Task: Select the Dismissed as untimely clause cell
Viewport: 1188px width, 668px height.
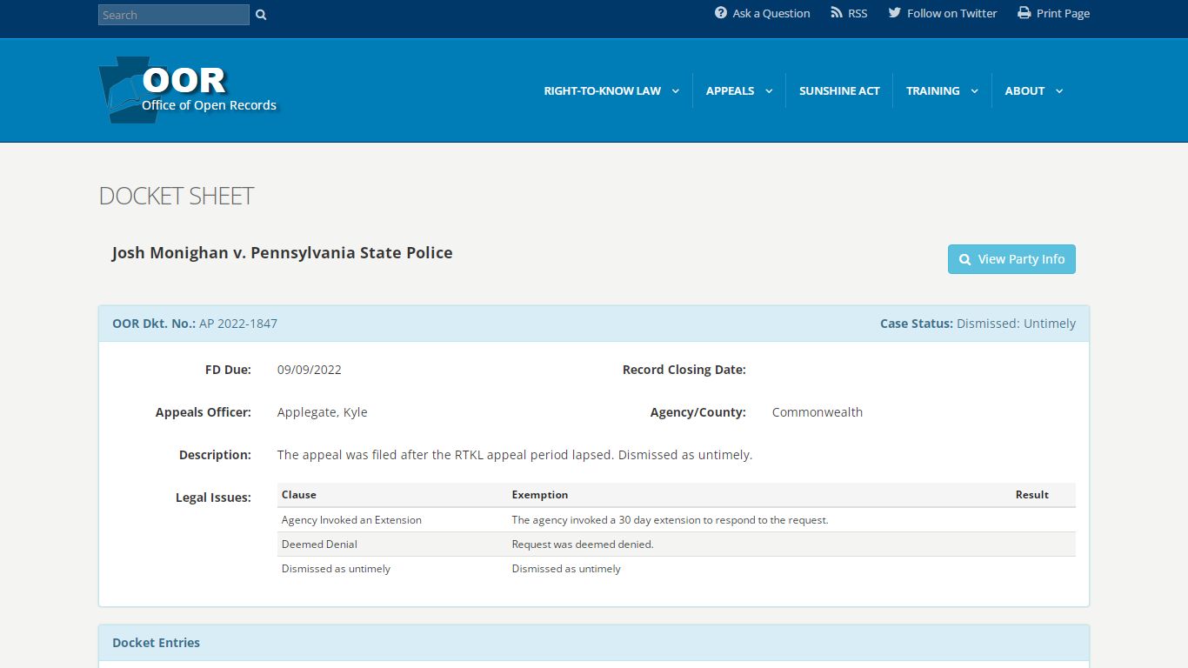Action: click(337, 569)
